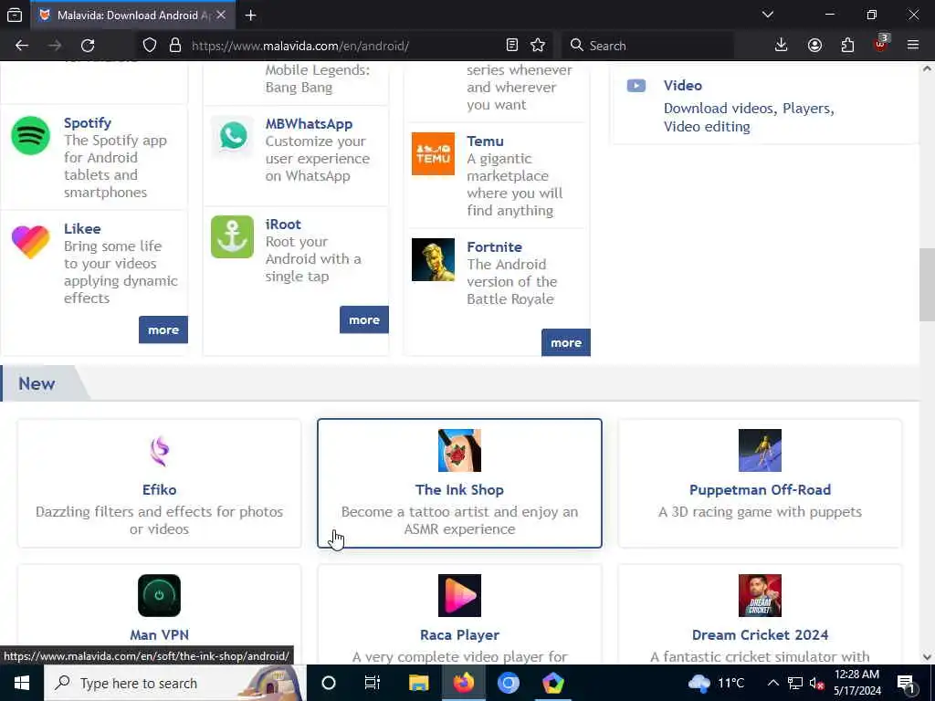Click the taskbar search box
935x701 pixels.
175,683
